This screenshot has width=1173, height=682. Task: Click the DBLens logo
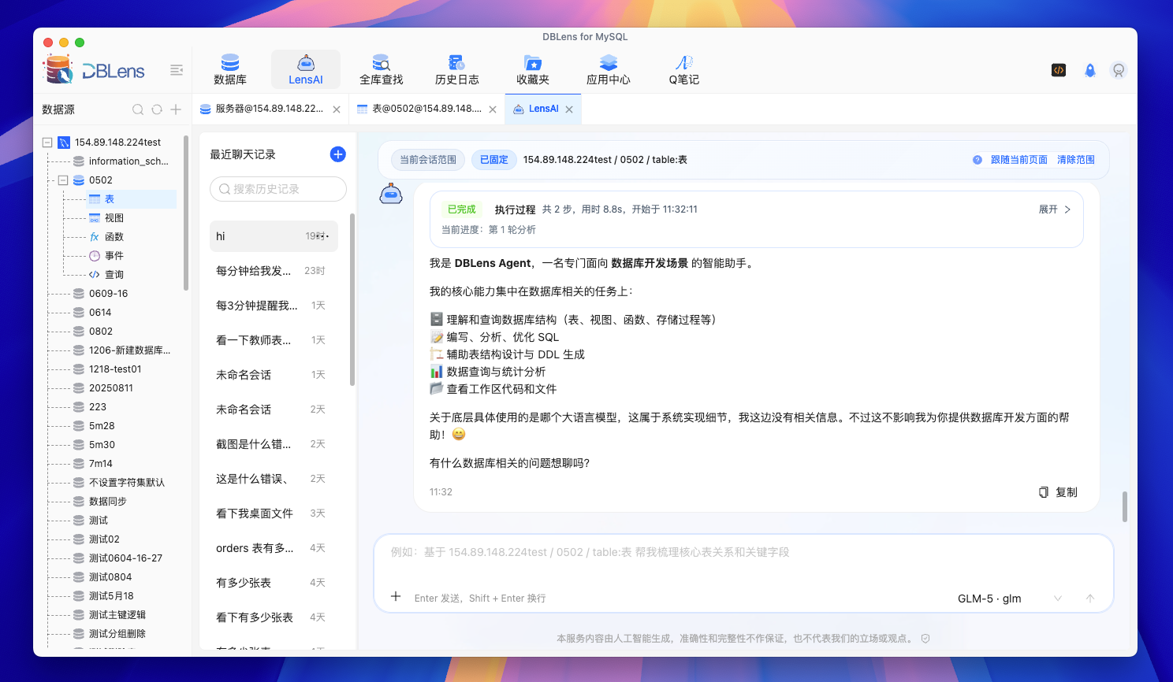tap(94, 70)
